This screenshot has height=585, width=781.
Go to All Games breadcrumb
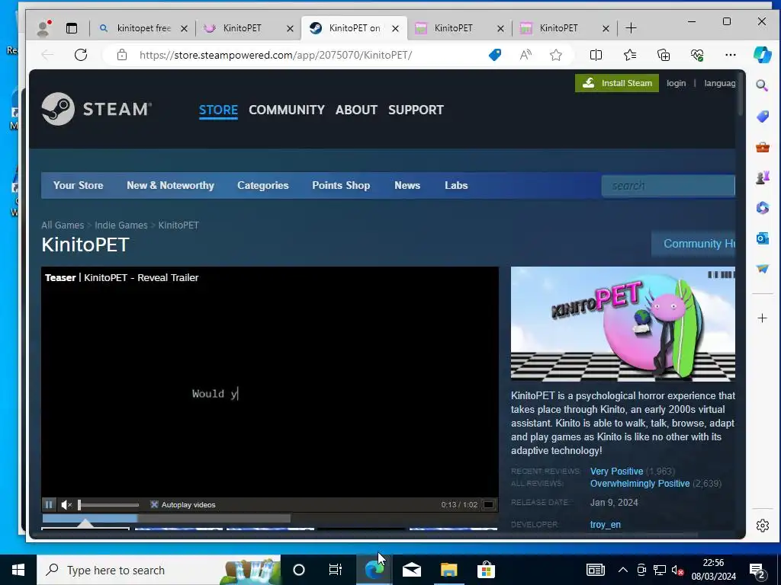coord(63,225)
